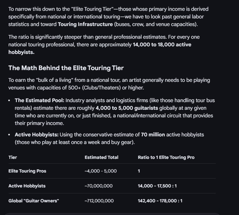The height and width of the screenshot is (215, 239).
Task: Click the "Estimated Total" column header
Action: coord(101,157)
